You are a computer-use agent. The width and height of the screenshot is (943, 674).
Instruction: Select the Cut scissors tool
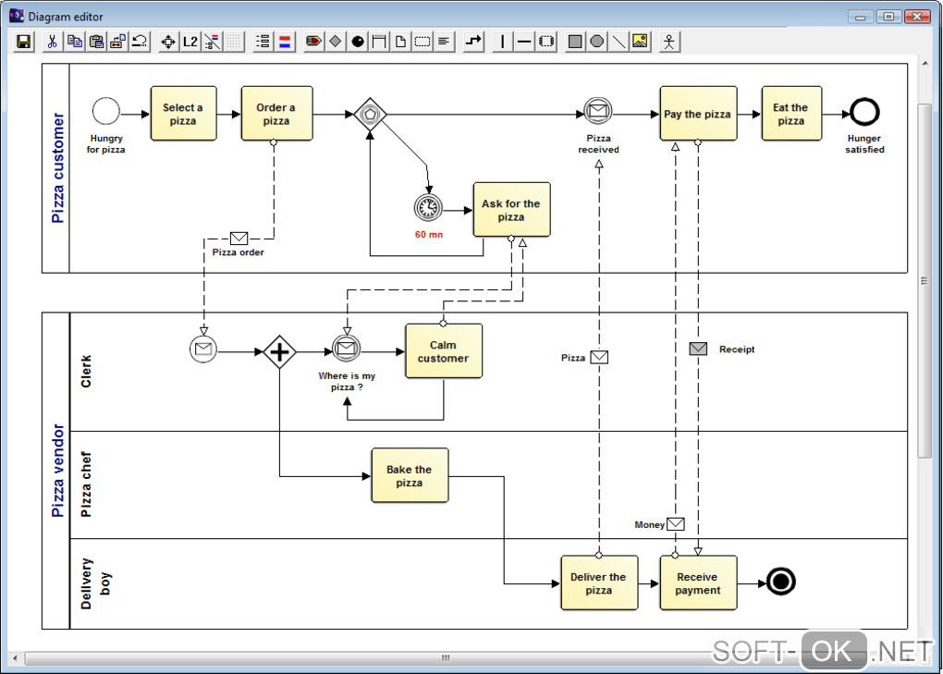(53, 42)
